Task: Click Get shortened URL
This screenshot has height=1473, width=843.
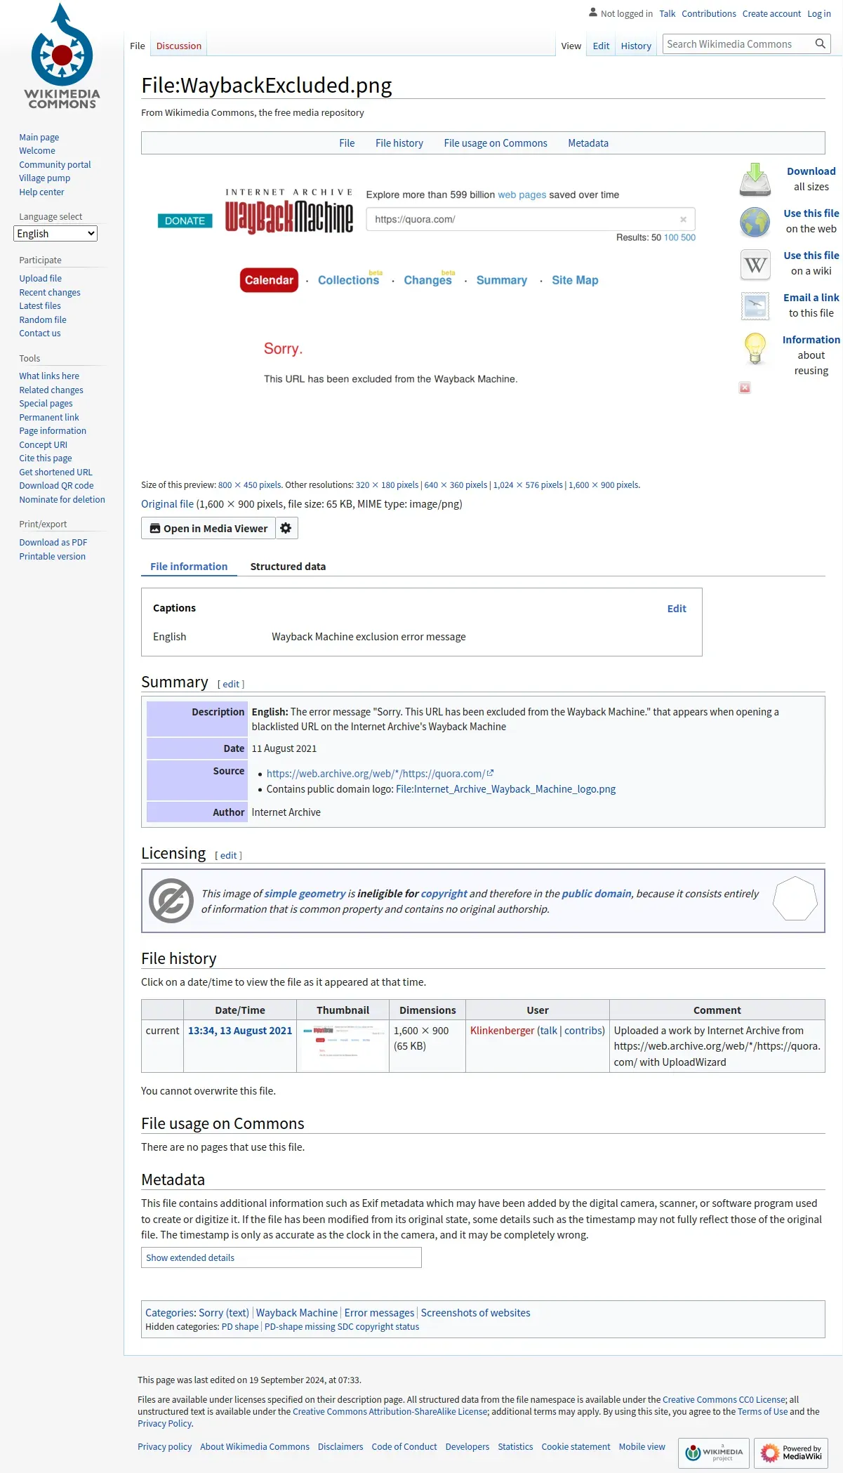Action: 55,473
